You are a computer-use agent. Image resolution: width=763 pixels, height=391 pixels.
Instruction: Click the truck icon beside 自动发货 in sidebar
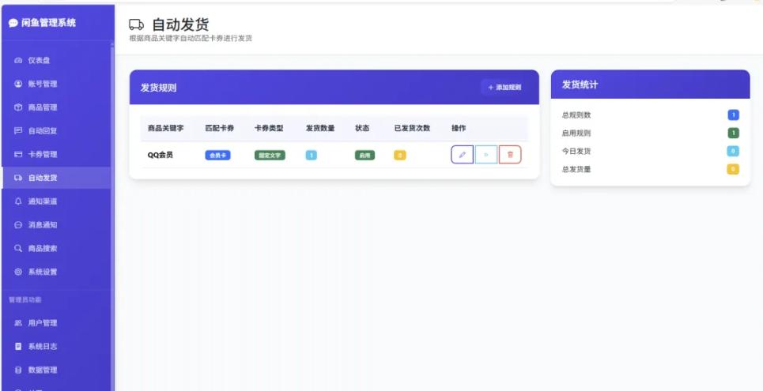[18, 178]
